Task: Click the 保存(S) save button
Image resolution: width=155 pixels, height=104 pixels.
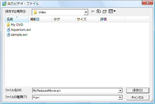Action: coord(138,90)
